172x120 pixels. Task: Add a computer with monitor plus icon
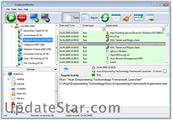pyautogui.click(x=34, y=18)
